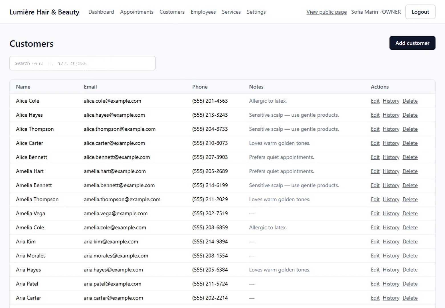The image size is (445, 308).
Task: Click the Name column header
Action: pos(23,87)
